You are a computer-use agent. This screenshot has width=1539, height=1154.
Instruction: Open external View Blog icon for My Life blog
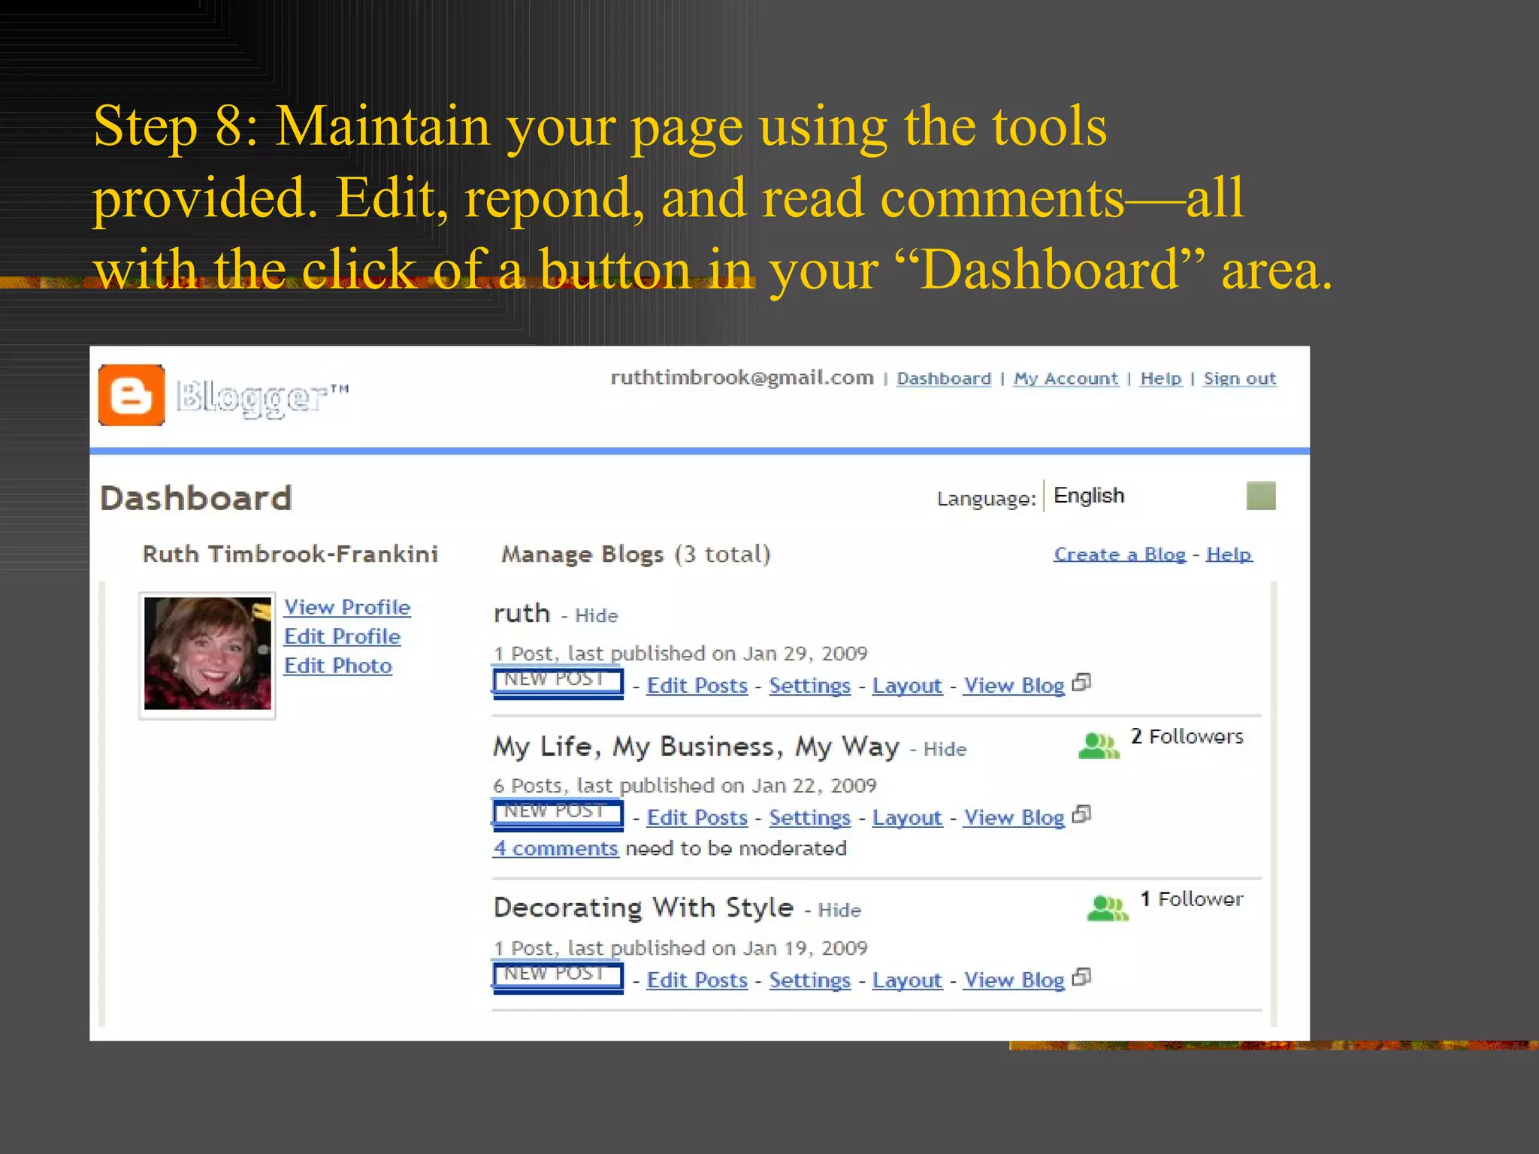pyautogui.click(x=1081, y=814)
